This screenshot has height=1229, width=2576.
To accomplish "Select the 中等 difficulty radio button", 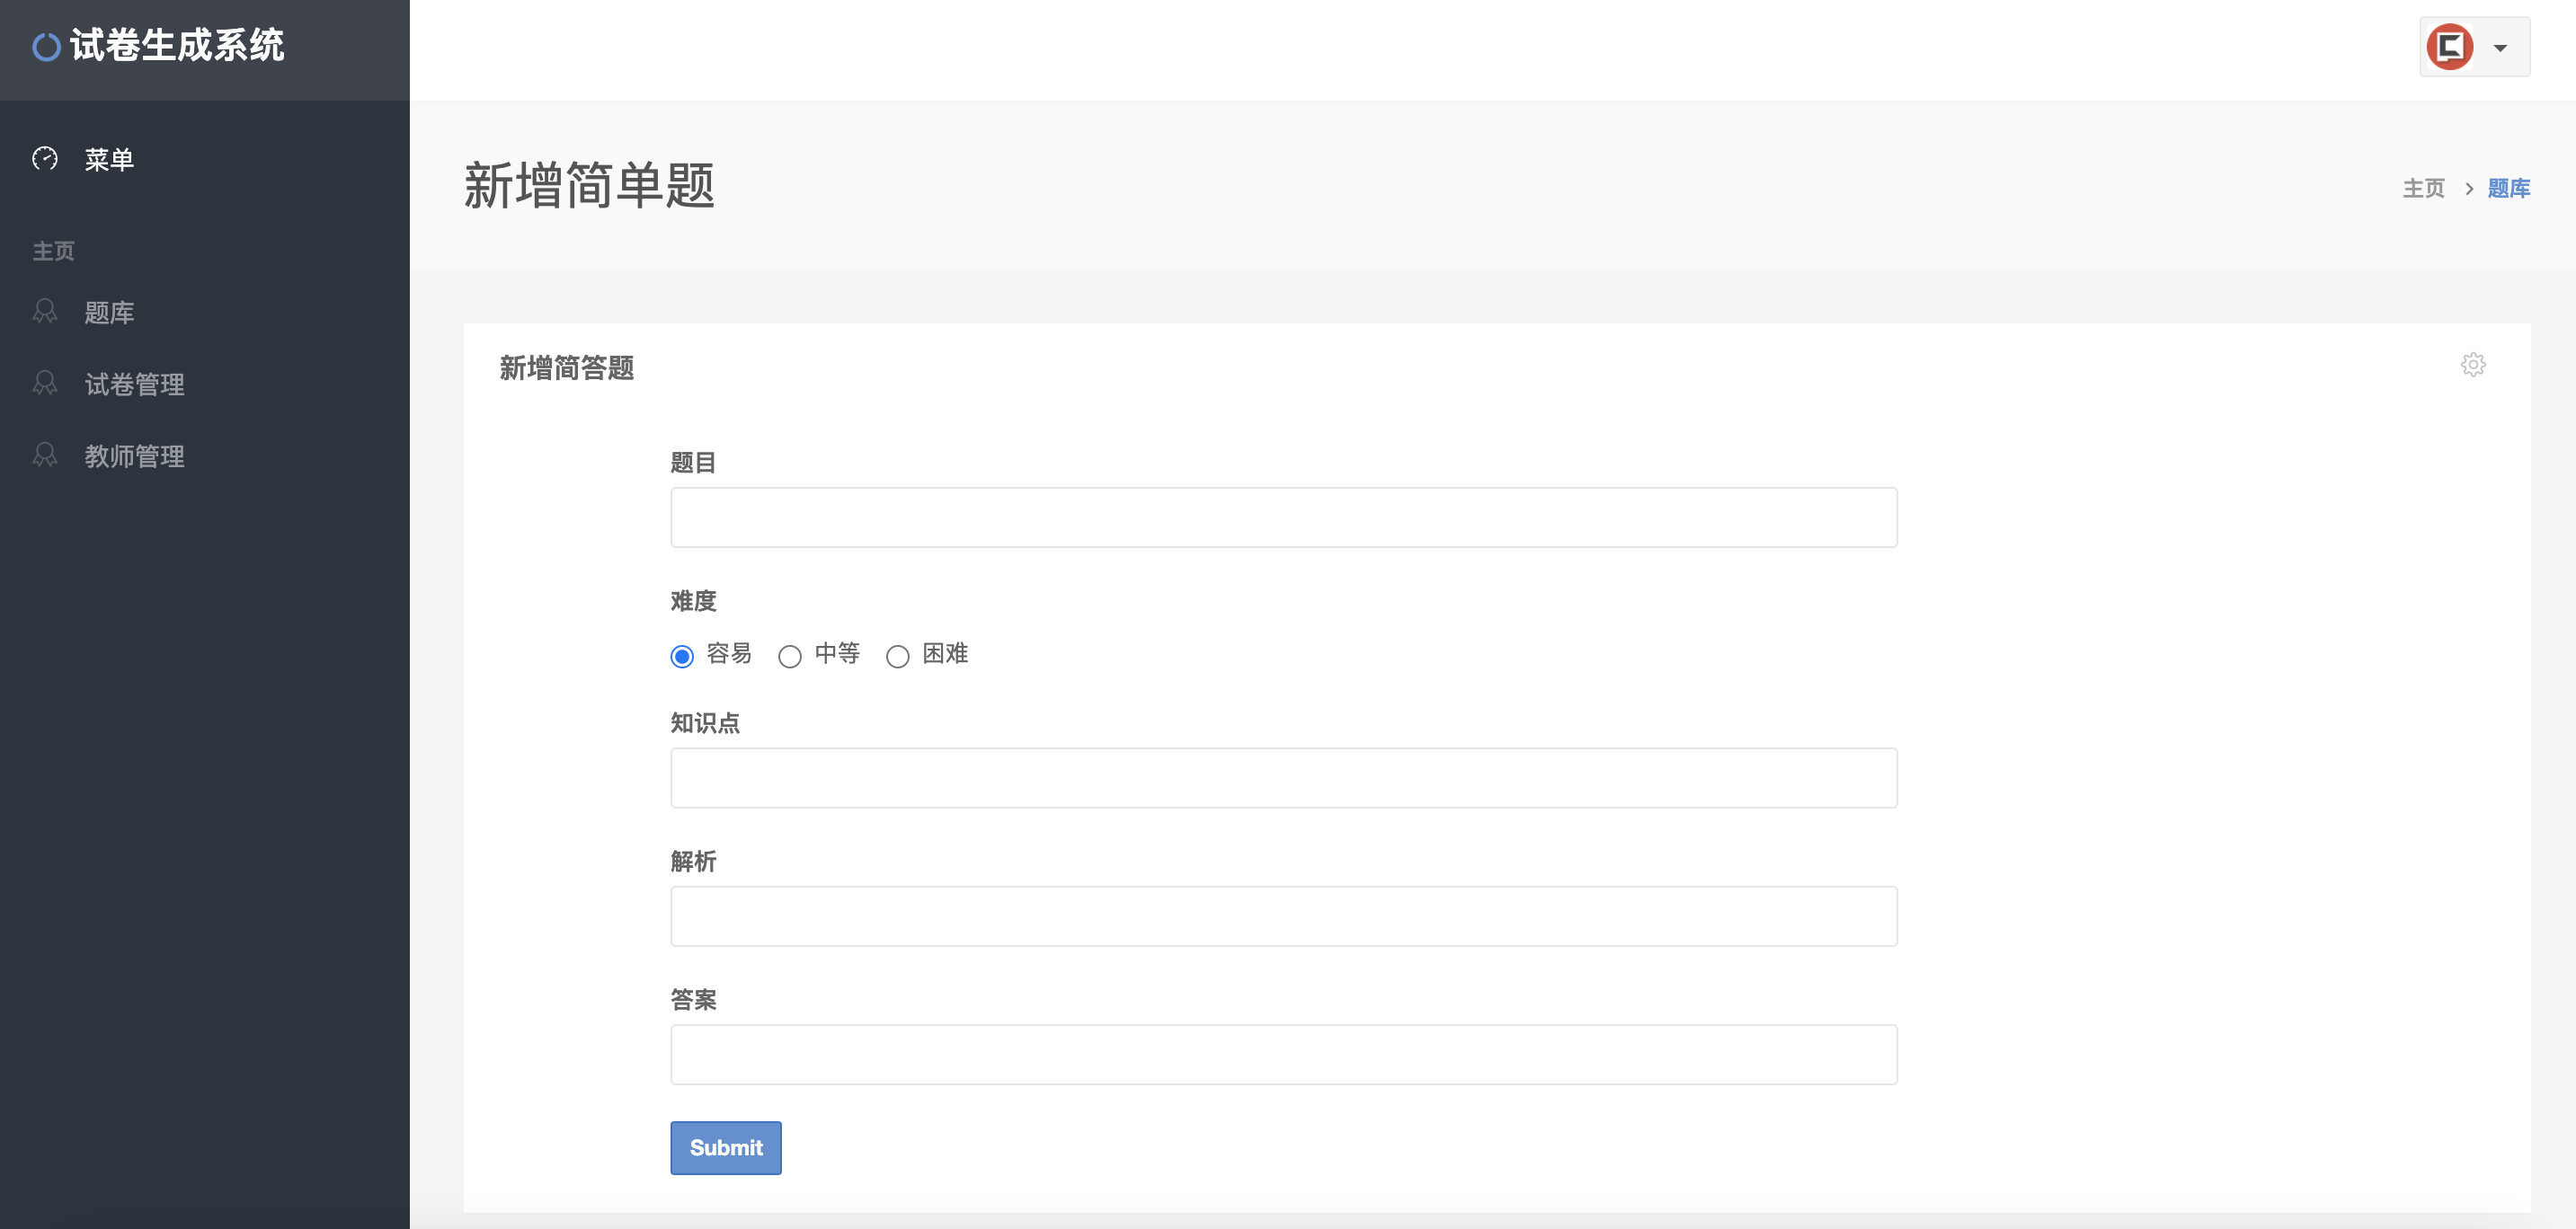I will [x=790, y=657].
